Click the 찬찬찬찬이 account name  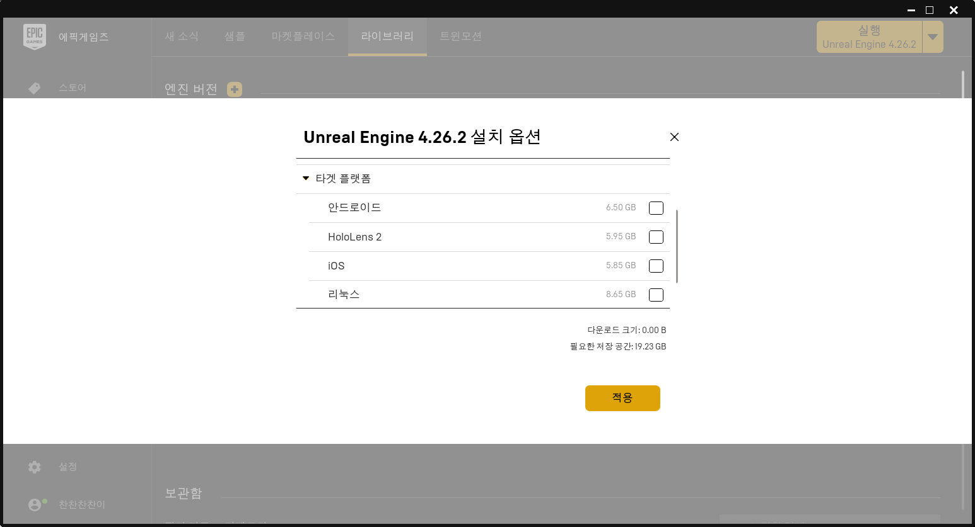pos(82,505)
